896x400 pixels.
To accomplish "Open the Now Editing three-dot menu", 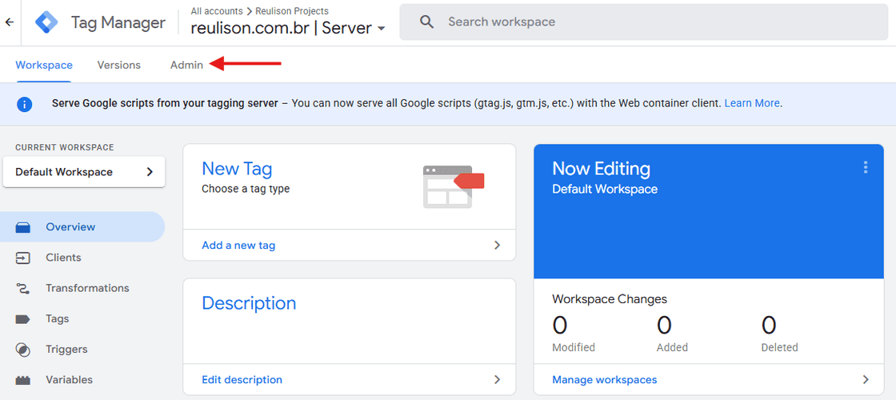I will (x=865, y=167).
